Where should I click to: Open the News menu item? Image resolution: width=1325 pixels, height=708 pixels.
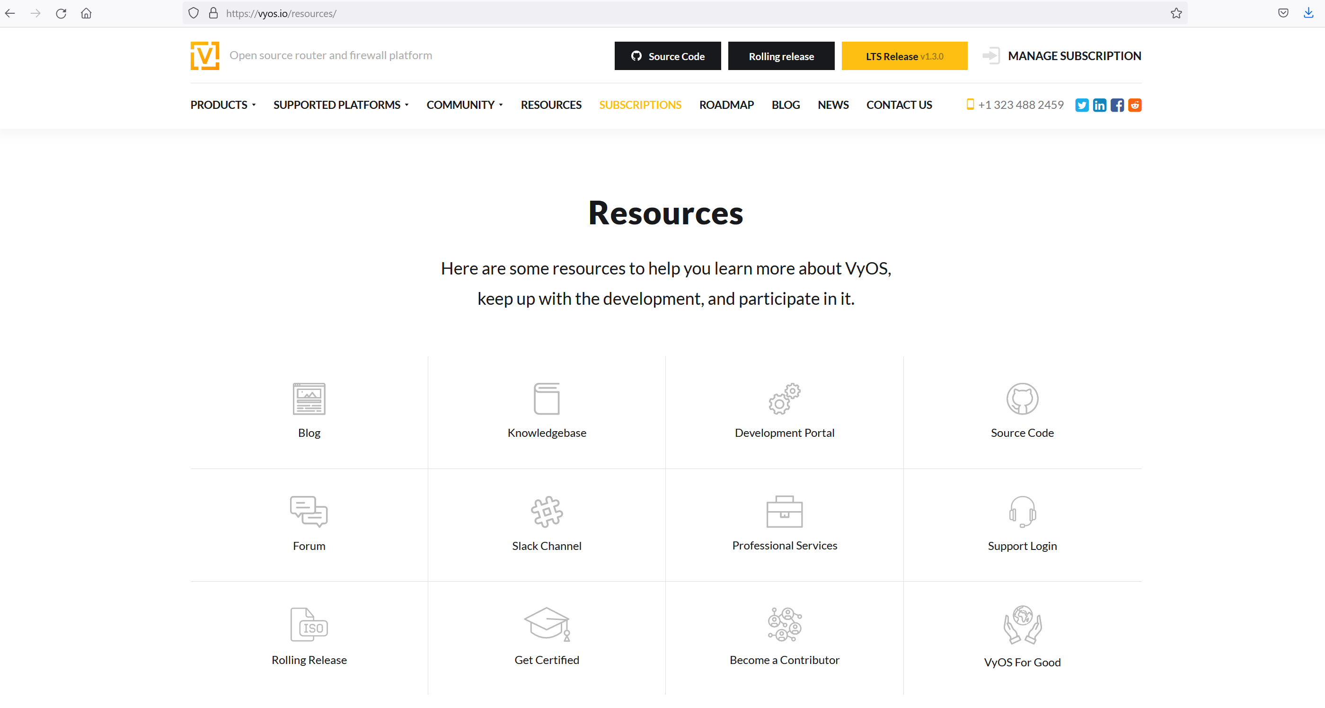click(833, 105)
